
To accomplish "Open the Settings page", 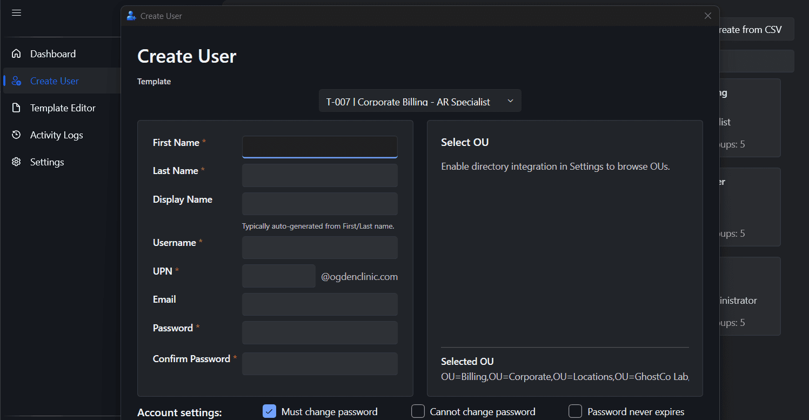I will pyautogui.click(x=62, y=162).
